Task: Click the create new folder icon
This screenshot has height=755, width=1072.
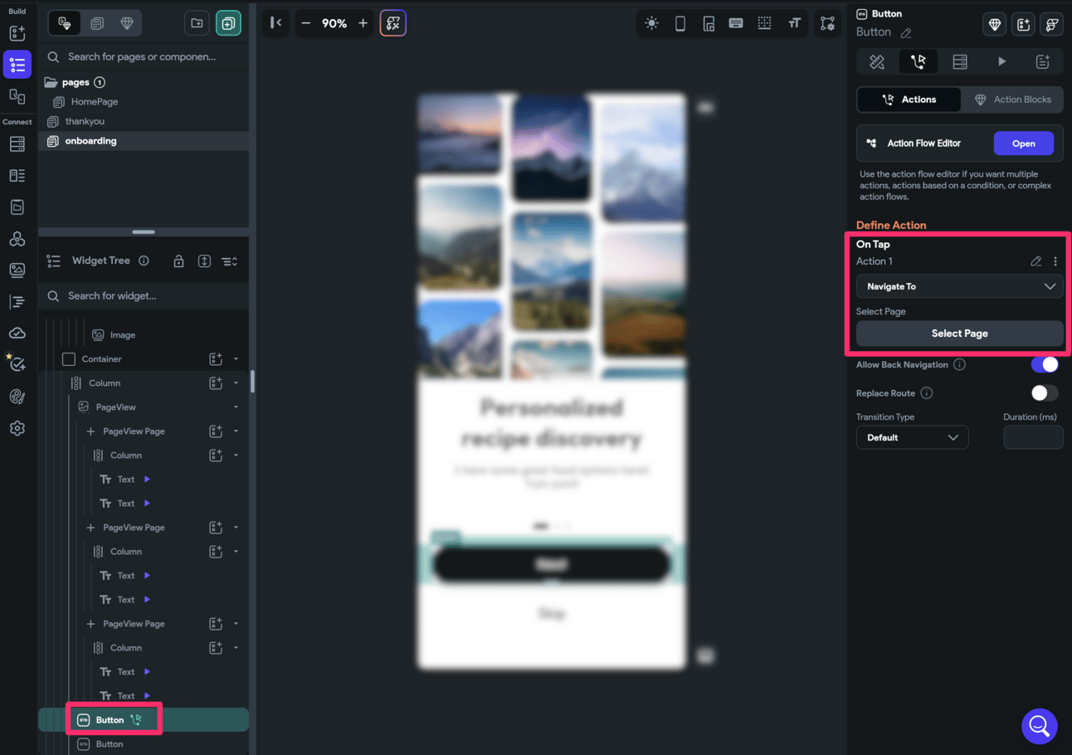Action: point(197,23)
